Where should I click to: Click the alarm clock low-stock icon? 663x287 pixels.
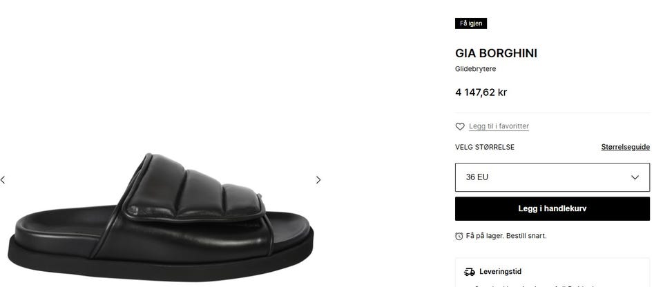459,236
